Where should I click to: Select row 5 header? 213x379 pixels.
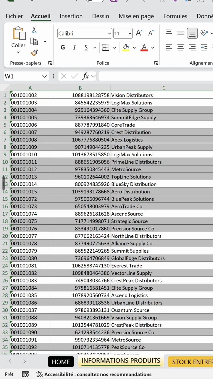[5, 125]
